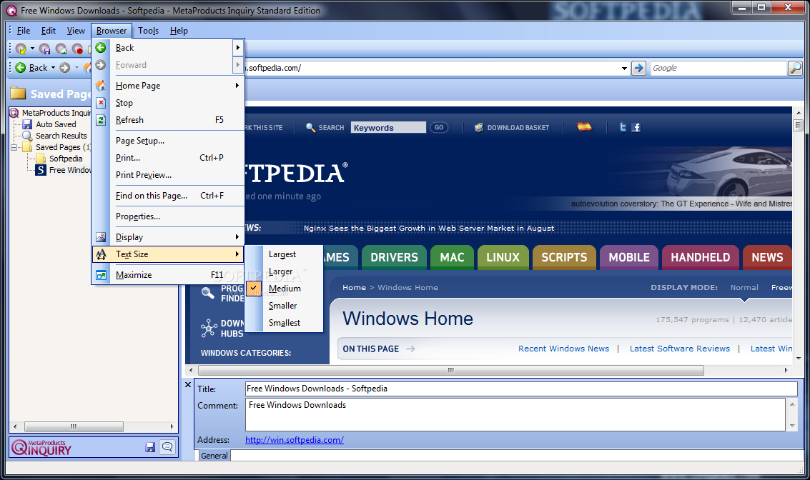Open the win.softpedia.com address link

[x=294, y=440]
